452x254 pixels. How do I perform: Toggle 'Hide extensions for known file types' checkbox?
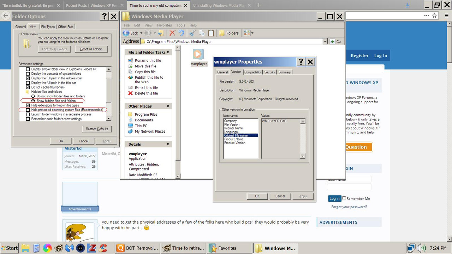point(28,105)
